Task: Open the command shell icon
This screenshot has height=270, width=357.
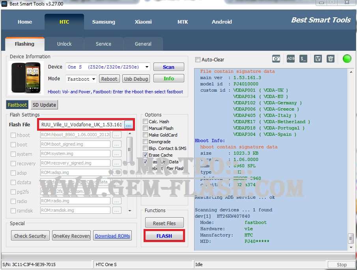Action: (x=303, y=59)
